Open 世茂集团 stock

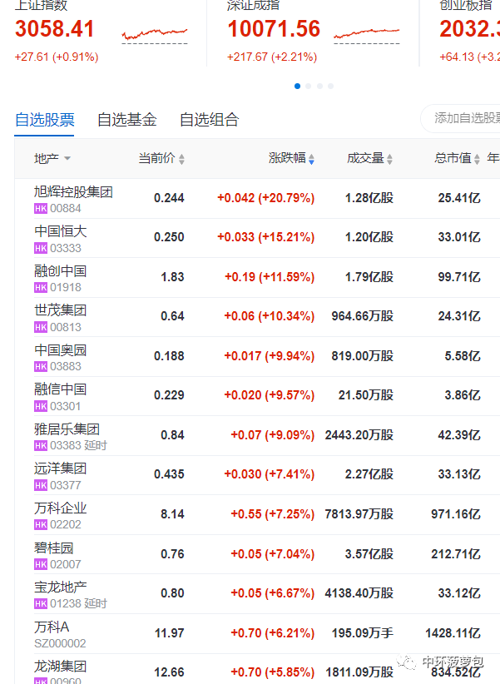pyautogui.click(x=60, y=310)
